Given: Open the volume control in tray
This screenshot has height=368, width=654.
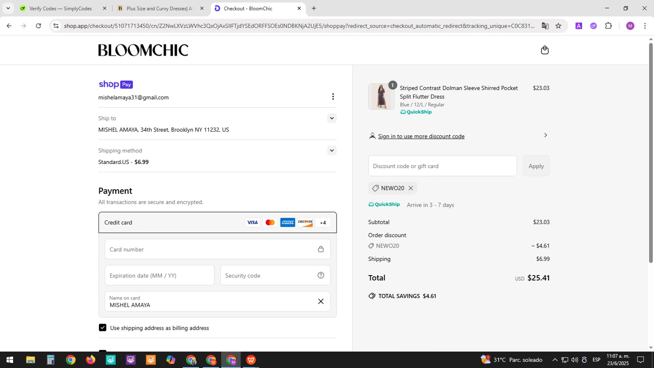Looking at the screenshot, I should (574, 360).
